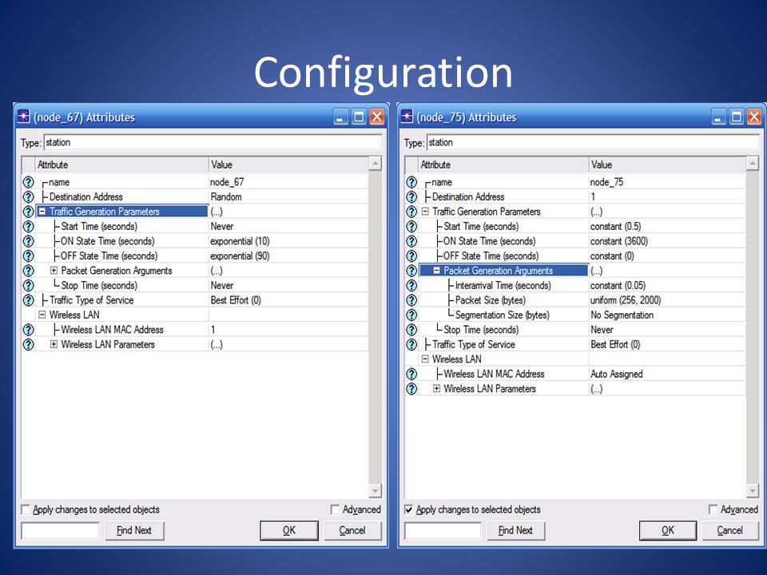The width and height of the screenshot is (767, 575).
Task: Click help icon for node_67 Wireless LAN MAC Address
Action: point(29,330)
